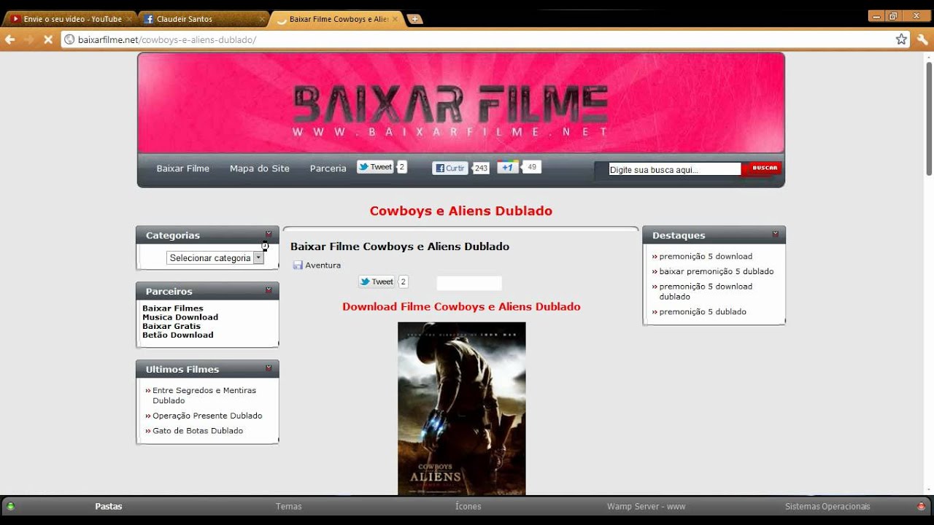Open baixar premonição 5 dublado link

pyautogui.click(x=717, y=271)
